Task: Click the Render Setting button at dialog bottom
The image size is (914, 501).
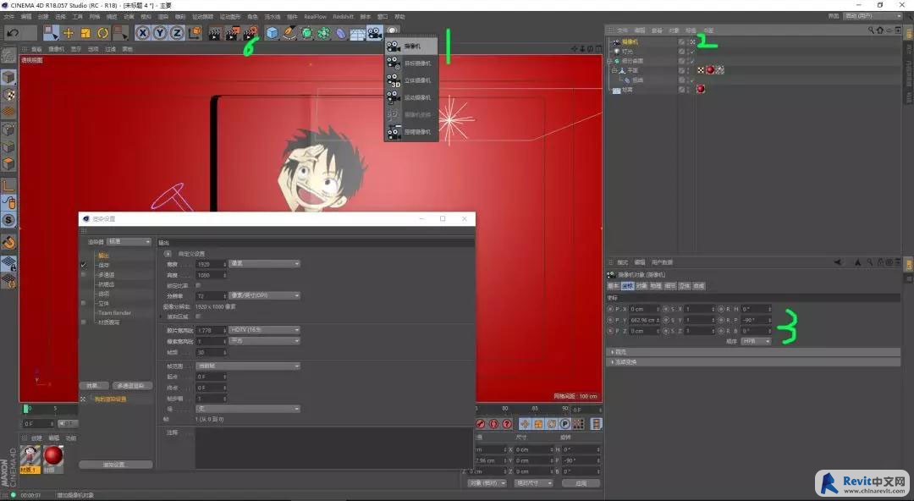Action: tap(115, 465)
